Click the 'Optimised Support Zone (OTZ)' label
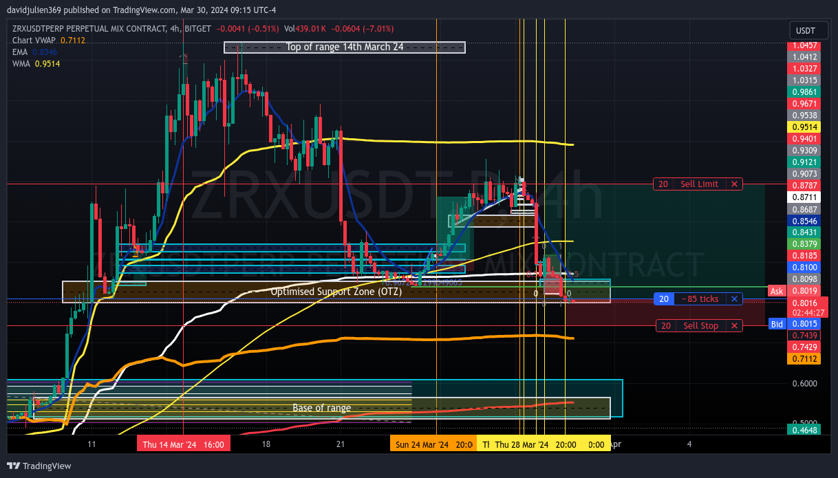Image resolution: width=838 pixels, height=478 pixels. (336, 292)
